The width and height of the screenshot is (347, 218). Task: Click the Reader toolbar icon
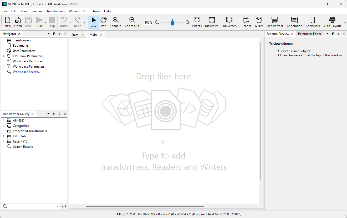tap(246, 22)
